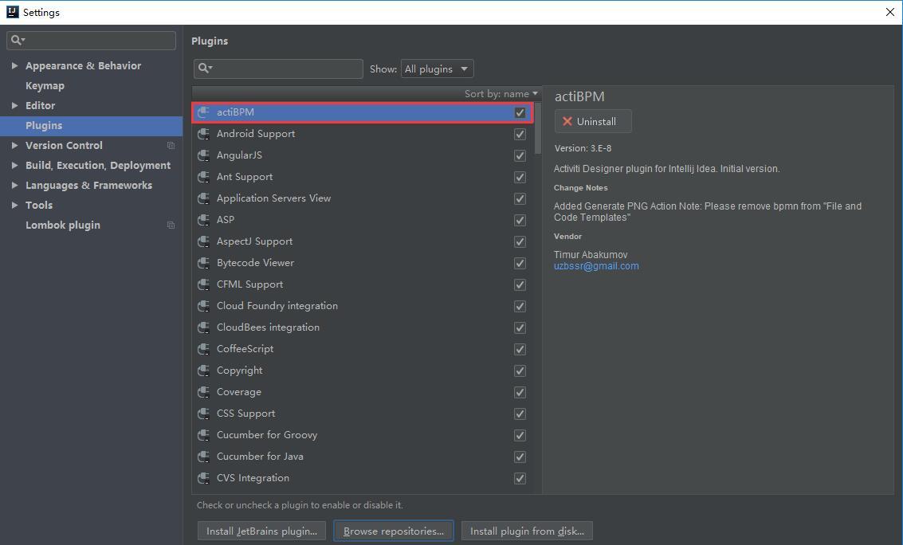This screenshot has height=545, width=903.
Task: Uncheck the CoffeeScript plugin checkbox
Action: (520, 349)
